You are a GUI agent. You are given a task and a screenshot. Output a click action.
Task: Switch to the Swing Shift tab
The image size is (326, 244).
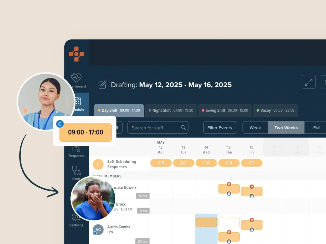tap(225, 110)
